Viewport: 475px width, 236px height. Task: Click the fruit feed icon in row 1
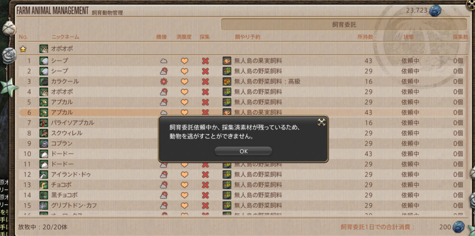pyautogui.click(x=227, y=61)
